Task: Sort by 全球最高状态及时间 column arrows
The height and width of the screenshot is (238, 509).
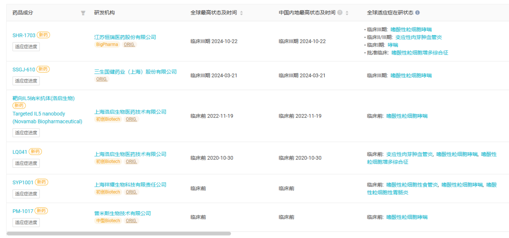Action: tap(241, 13)
